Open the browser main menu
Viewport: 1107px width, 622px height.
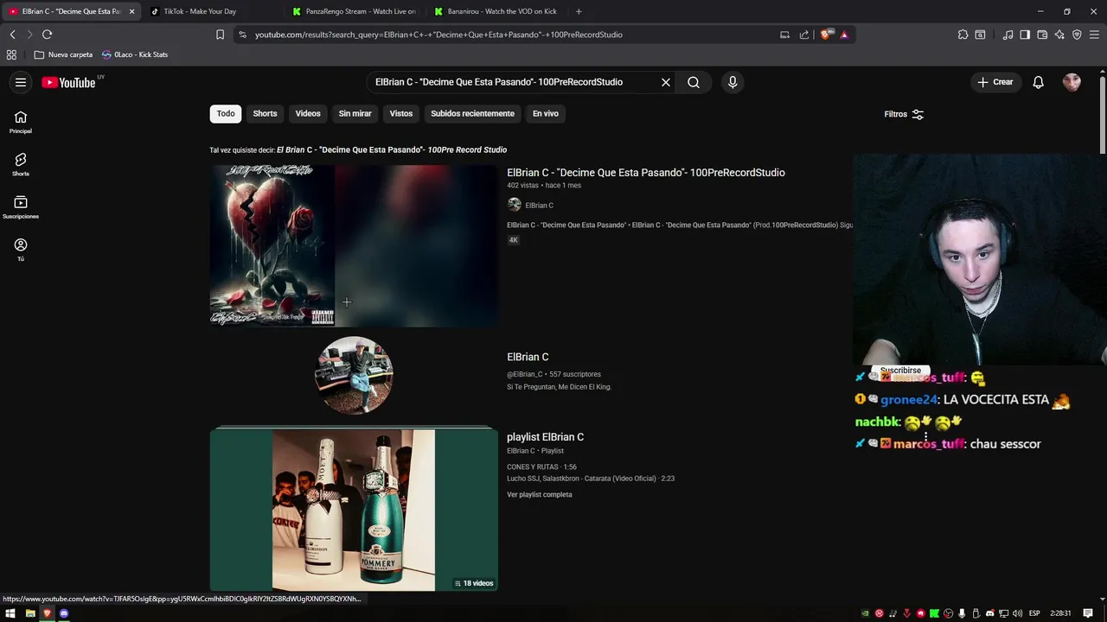coord(1094,35)
